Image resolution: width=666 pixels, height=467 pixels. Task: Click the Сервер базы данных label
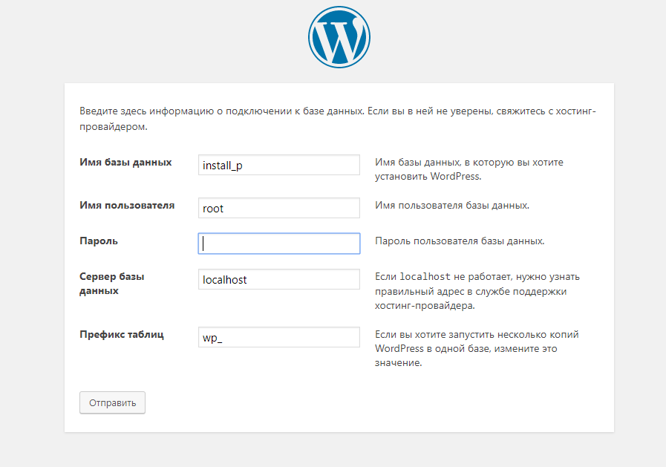click(x=111, y=284)
